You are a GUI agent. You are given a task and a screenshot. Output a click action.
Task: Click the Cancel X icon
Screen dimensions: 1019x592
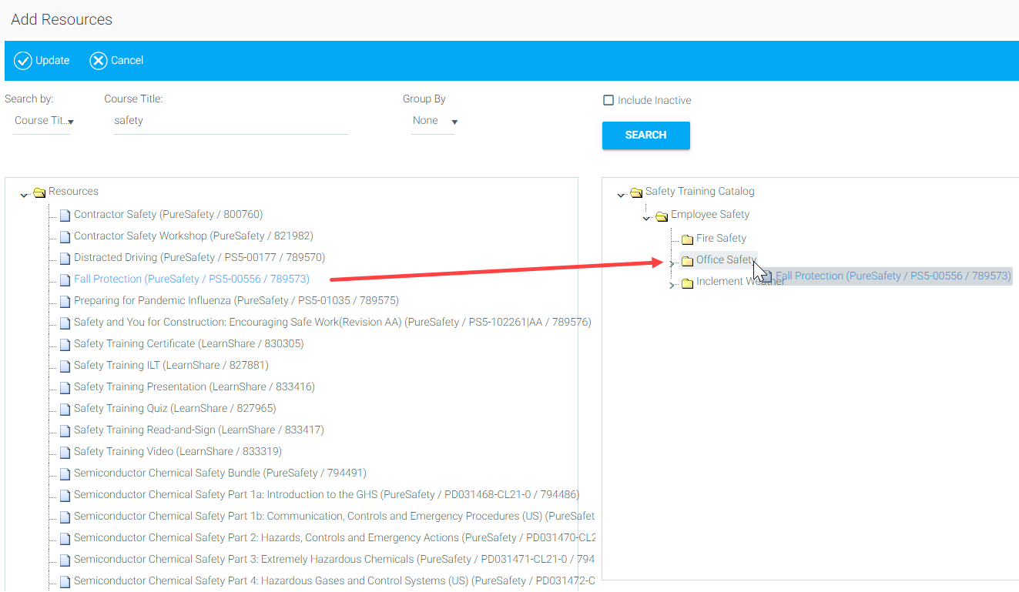point(99,61)
